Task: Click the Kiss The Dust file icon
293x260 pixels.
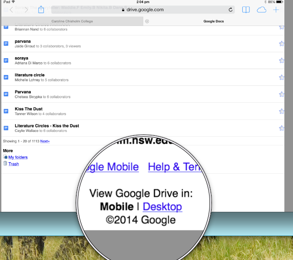Action: click(x=6, y=111)
